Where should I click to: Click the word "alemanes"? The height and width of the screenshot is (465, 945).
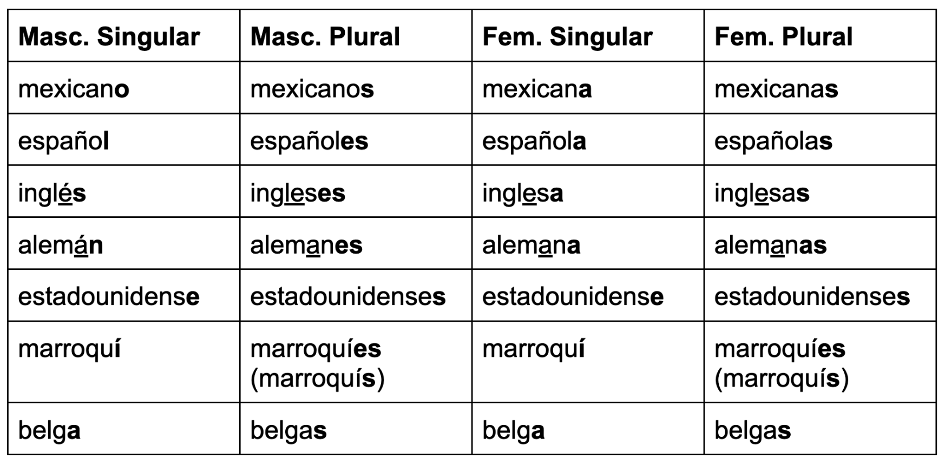(x=306, y=245)
